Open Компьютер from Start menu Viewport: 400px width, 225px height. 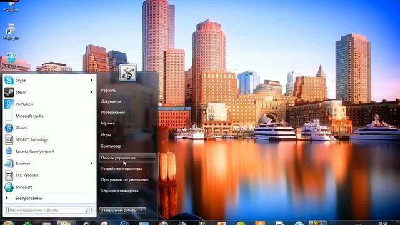(111, 146)
